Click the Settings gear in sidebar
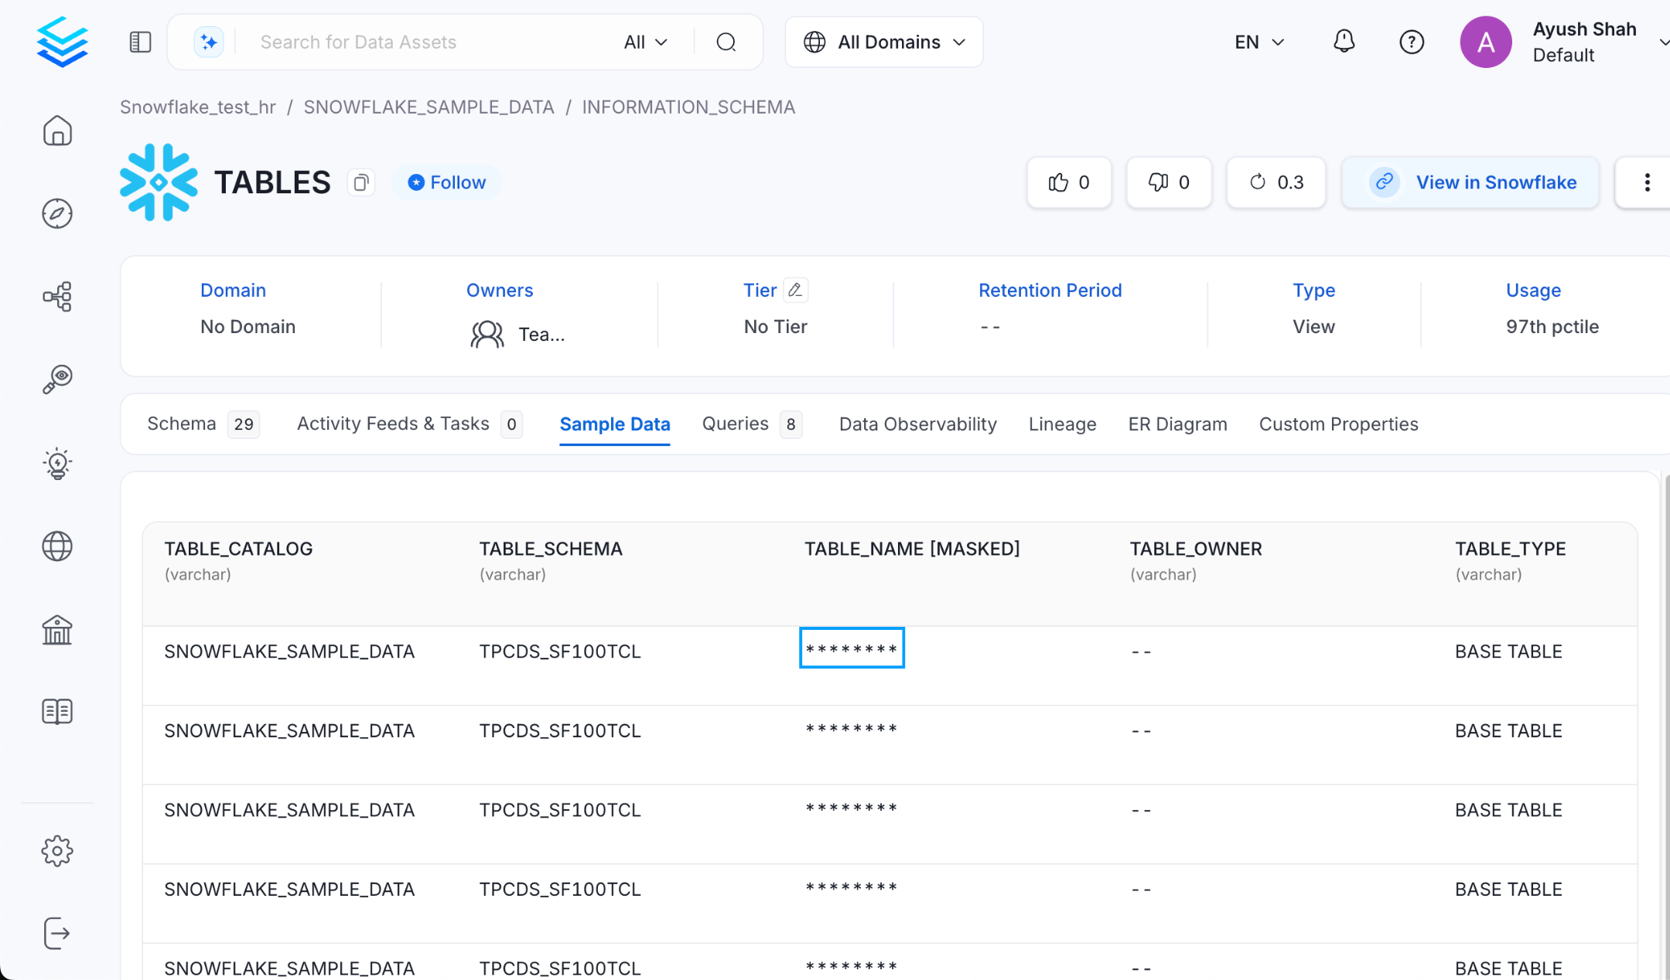 click(57, 851)
